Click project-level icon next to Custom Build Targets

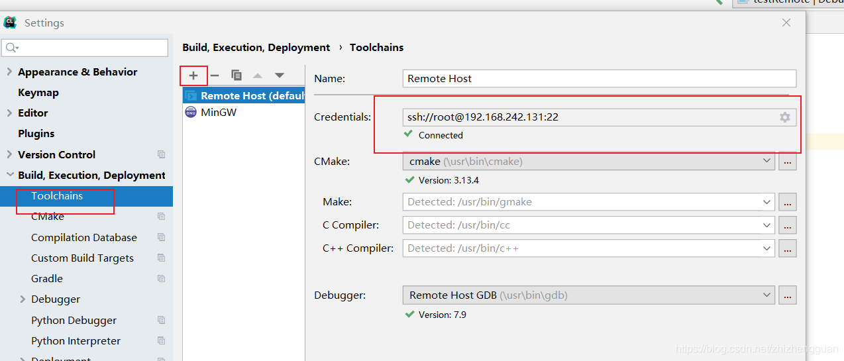pos(161,258)
